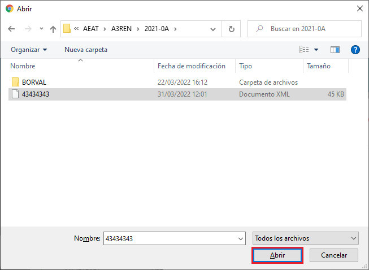This screenshot has height=270, width=369.
Task: Select AEAT in the breadcrumb path
Action: pos(90,29)
